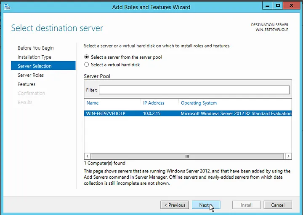303x215 pixels.
Task: Maximize the wizard window
Action: click(x=278, y=5)
